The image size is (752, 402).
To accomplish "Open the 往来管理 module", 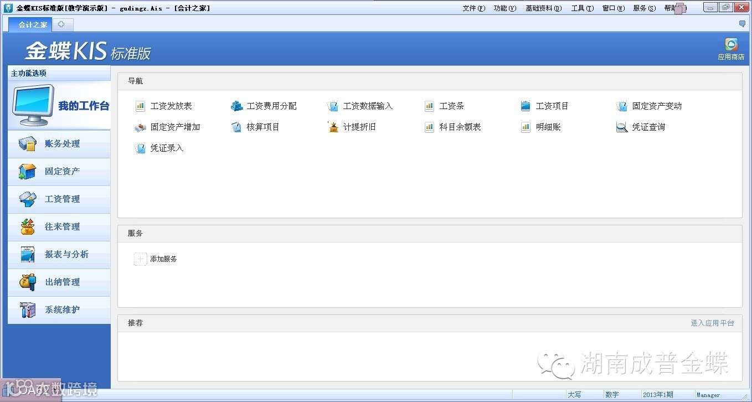I will pos(59,227).
